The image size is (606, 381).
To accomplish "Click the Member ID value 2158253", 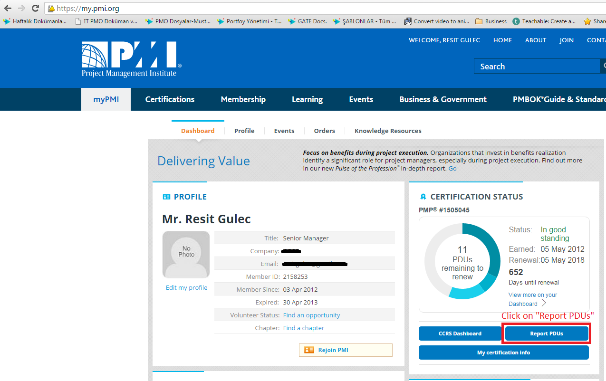I will pyautogui.click(x=295, y=276).
